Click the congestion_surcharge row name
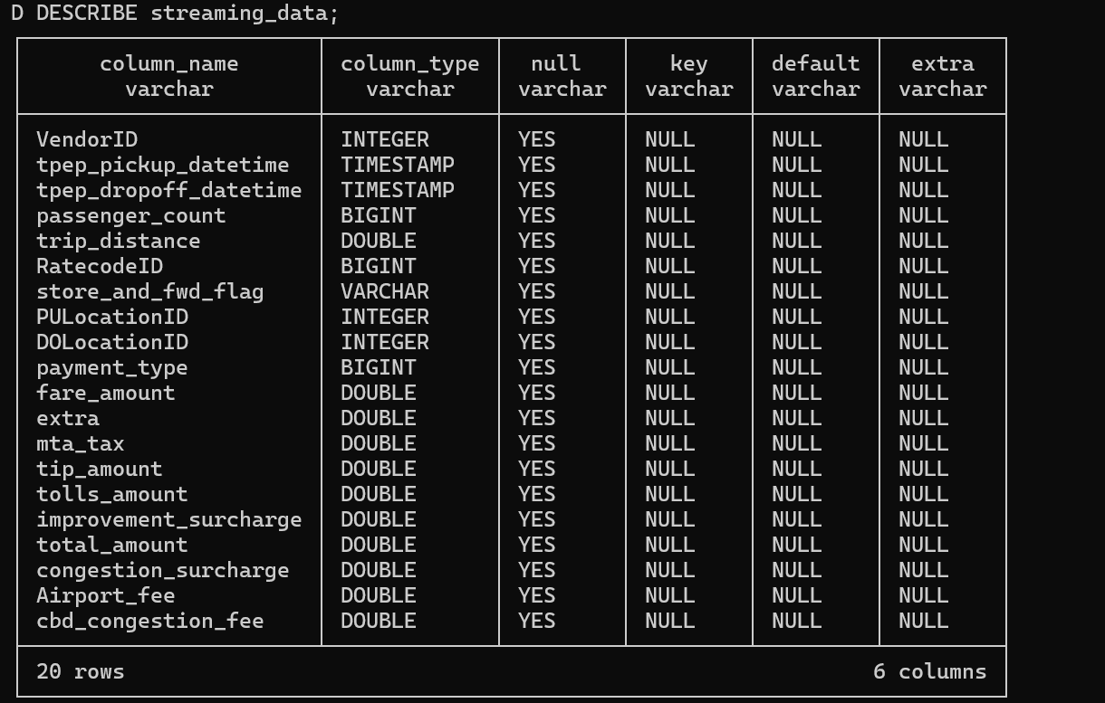Image resolution: width=1105 pixels, height=703 pixels. [x=162, y=570]
